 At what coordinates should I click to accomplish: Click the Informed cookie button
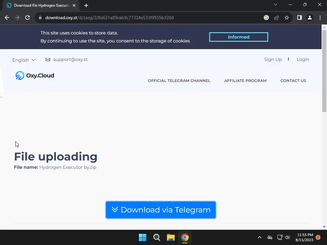click(239, 37)
